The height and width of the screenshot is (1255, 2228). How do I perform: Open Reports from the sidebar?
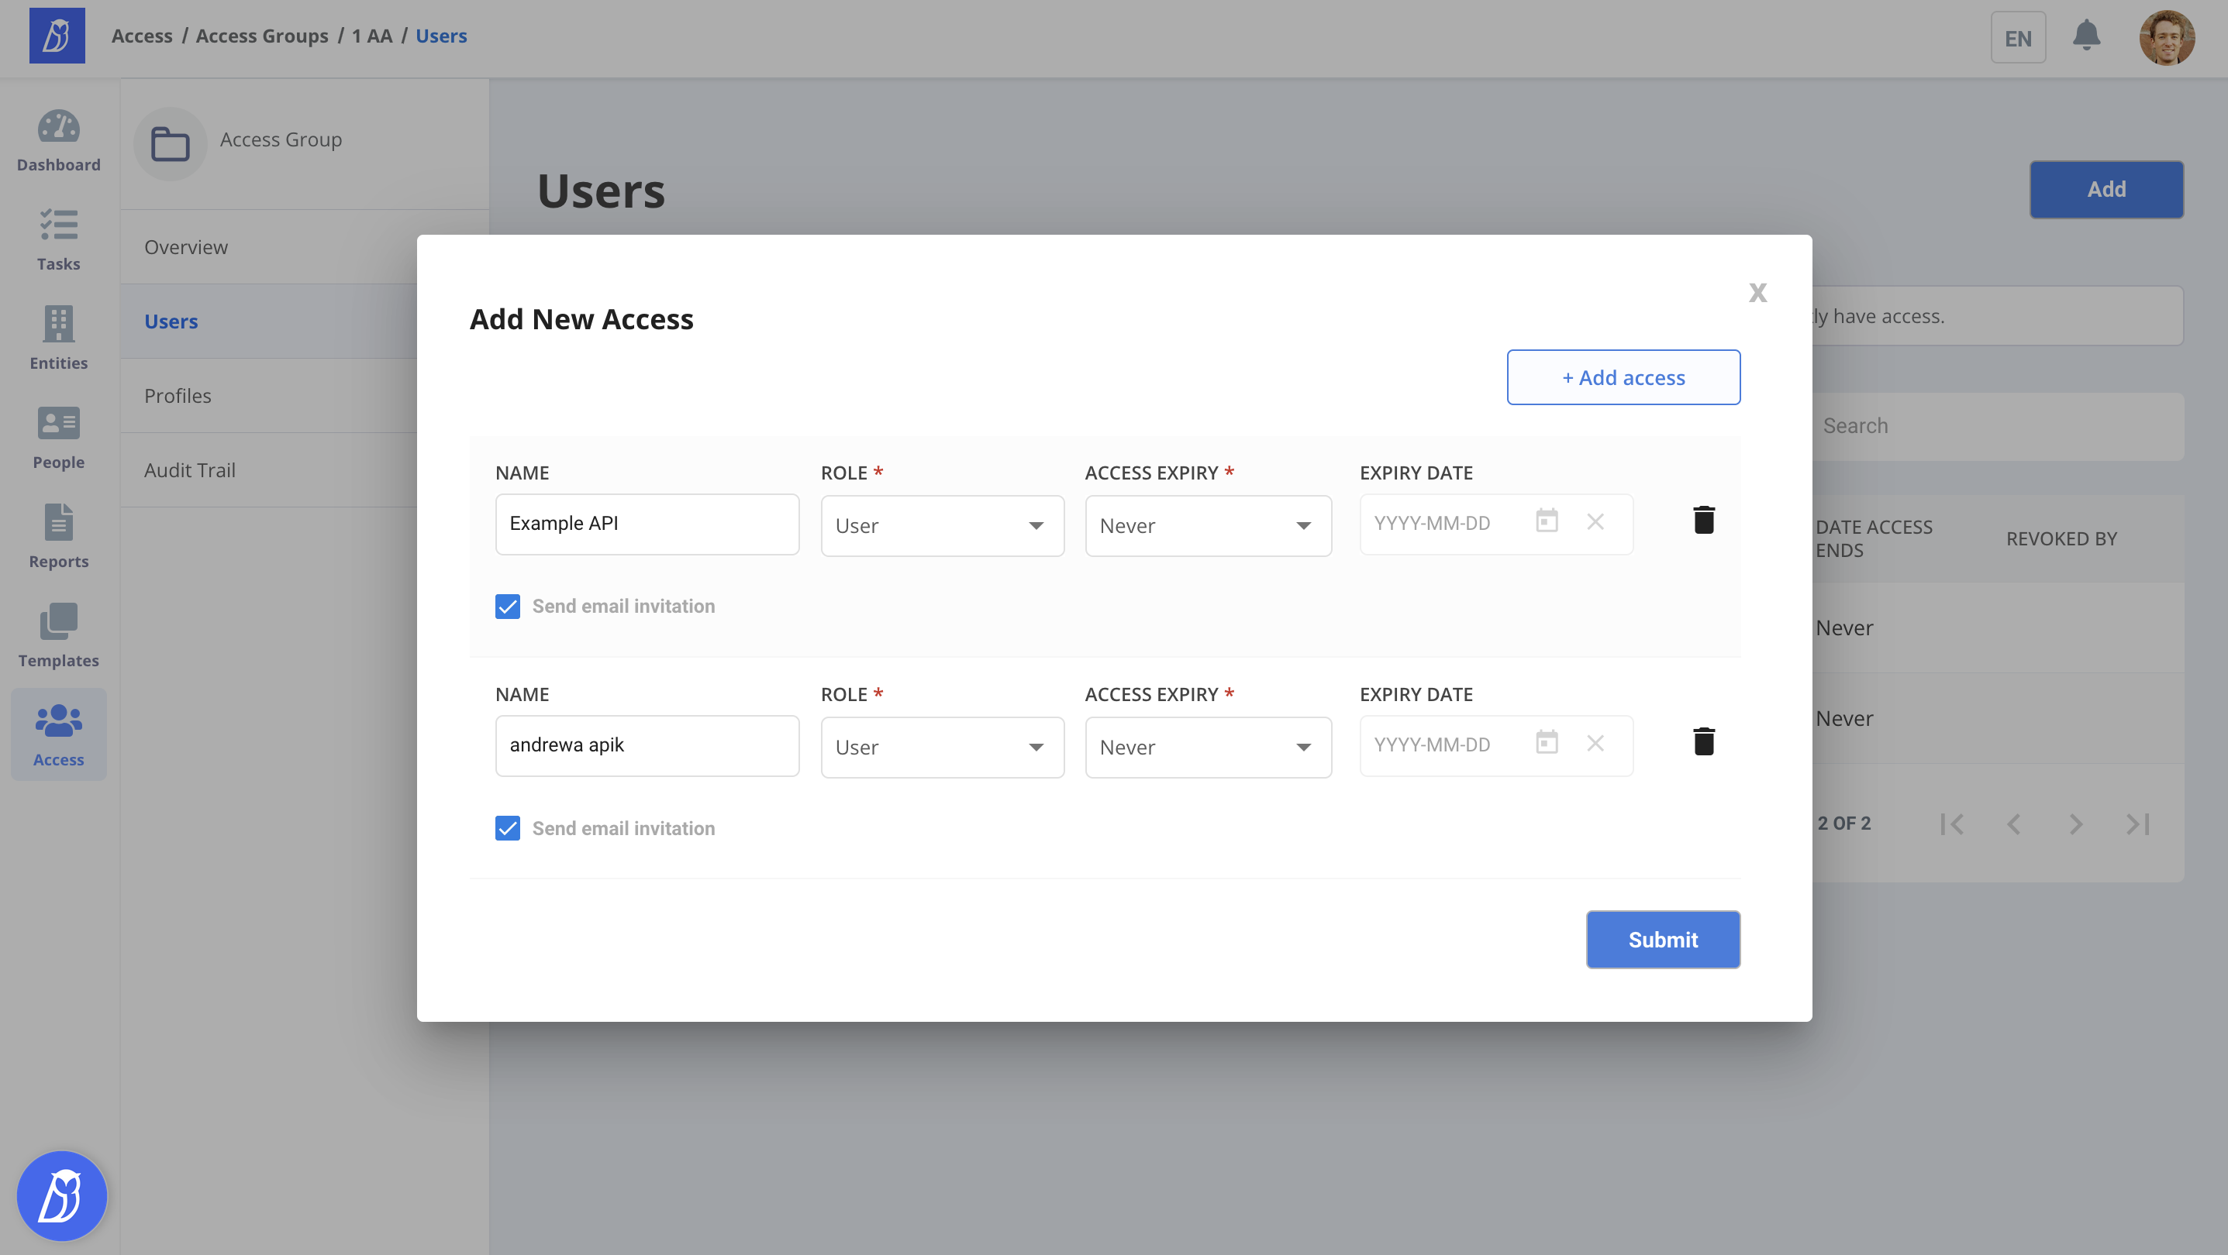[58, 537]
